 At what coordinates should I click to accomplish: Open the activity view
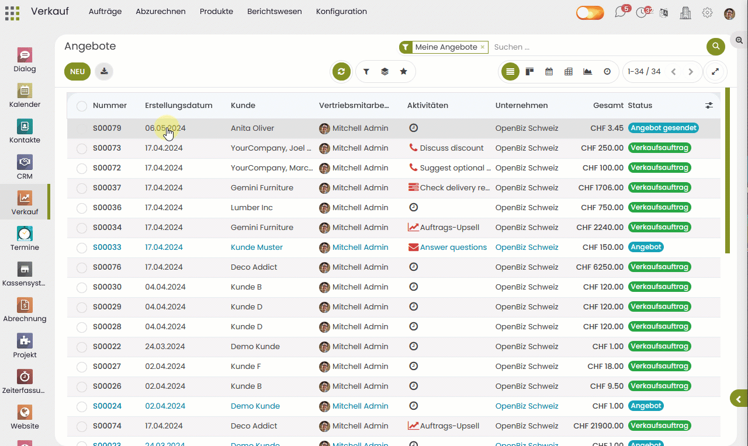point(607,71)
